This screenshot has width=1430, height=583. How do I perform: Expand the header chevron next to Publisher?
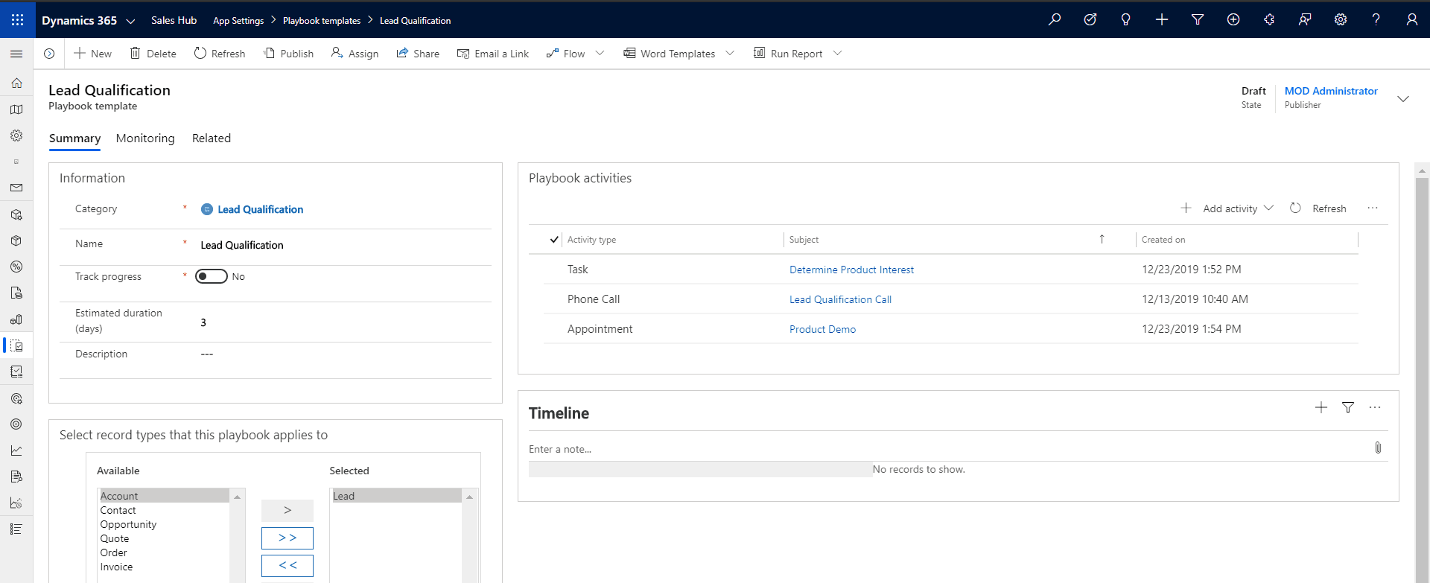click(x=1403, y=99)
